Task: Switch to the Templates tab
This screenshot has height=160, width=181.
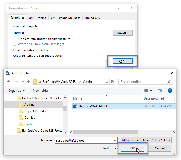Action: coord(17,18)
